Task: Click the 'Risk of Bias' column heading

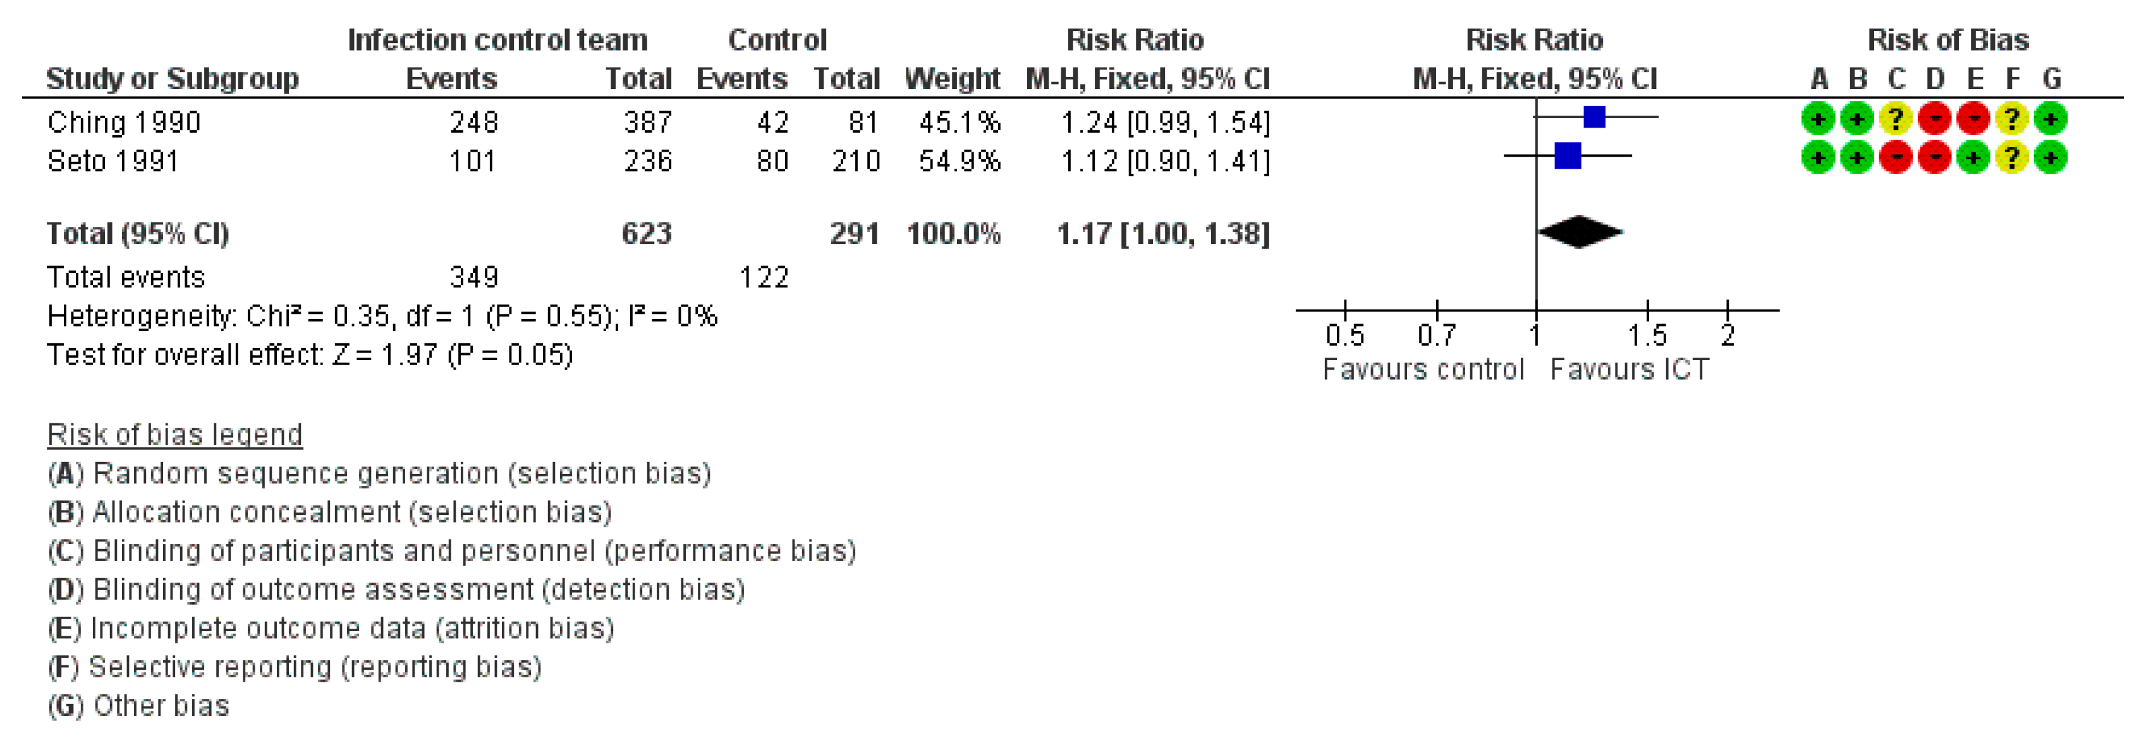Action: [x=1947, y=40]
